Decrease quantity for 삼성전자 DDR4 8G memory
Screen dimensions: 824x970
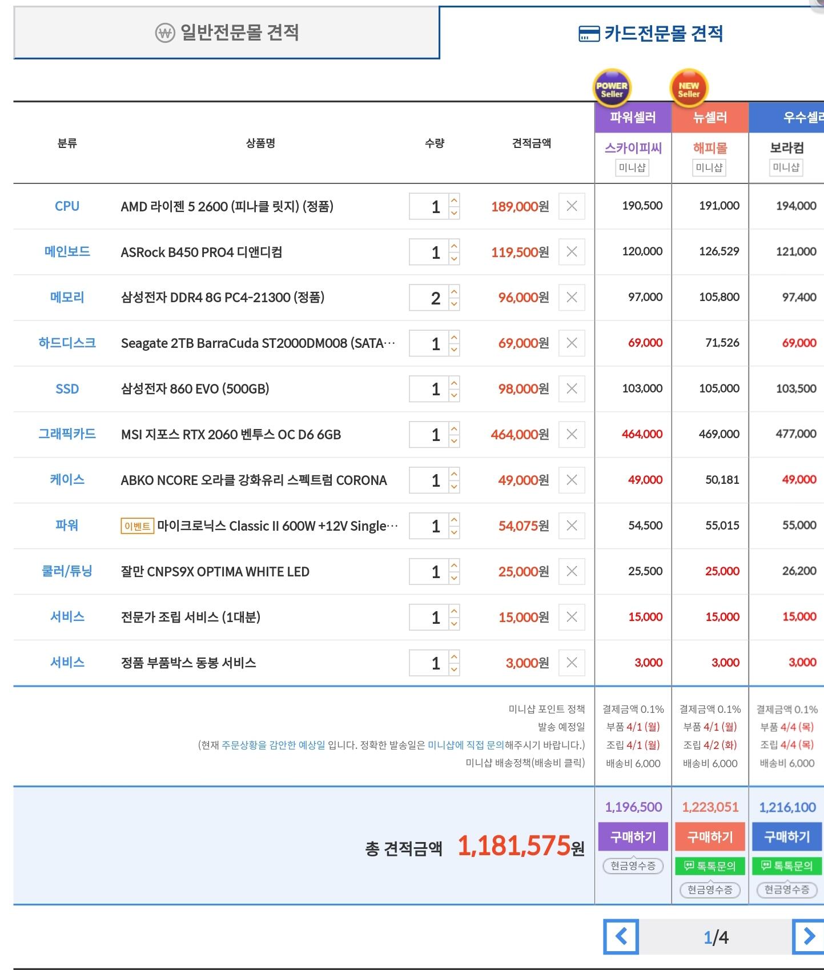454,304
